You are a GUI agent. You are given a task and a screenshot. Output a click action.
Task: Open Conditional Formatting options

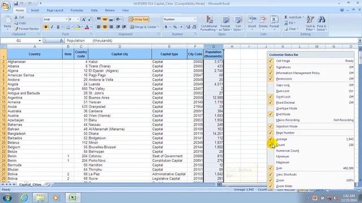click(x=209, y=23)
